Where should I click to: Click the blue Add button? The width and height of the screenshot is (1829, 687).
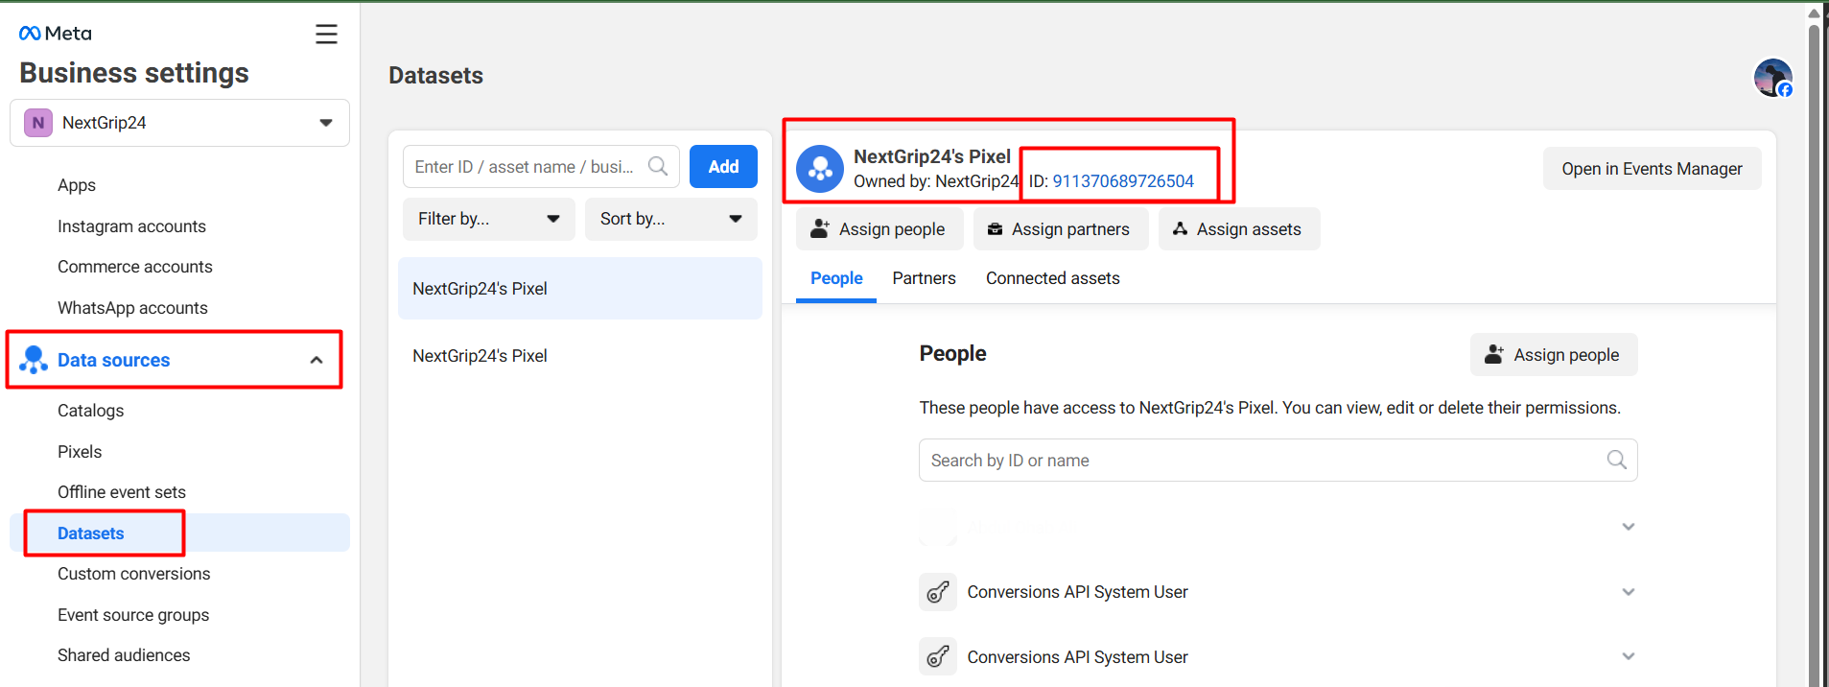723,167
